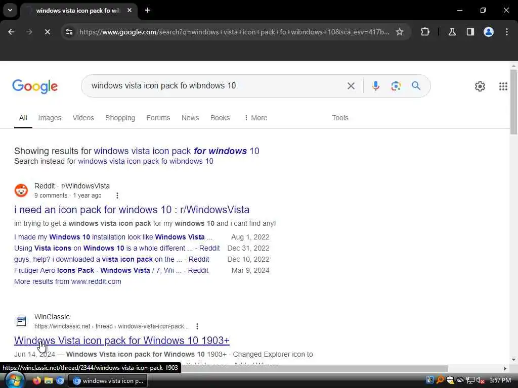This screenshot has height=388, width=518.
Task: Switch to the News tab
Action: click(x=190, y=118)
